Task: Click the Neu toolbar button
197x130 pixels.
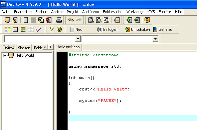Action: pos(76,29)
